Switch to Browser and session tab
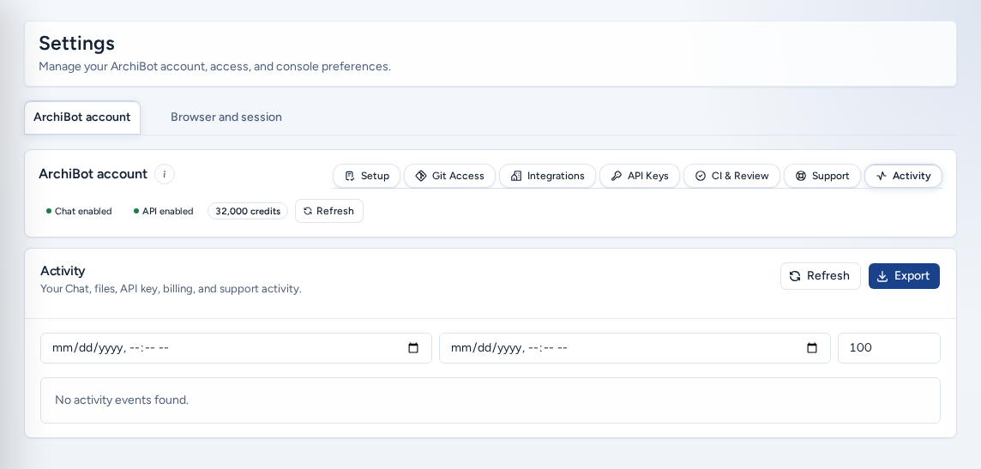Viewport: 981px width, 469px height. tap(226, 117)
